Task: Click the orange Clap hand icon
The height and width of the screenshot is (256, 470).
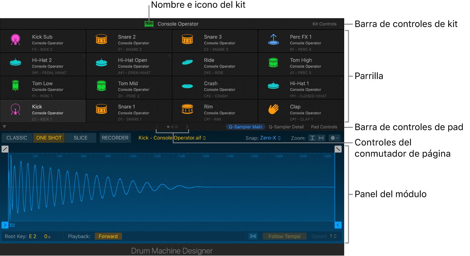Action: pos(273,109)
